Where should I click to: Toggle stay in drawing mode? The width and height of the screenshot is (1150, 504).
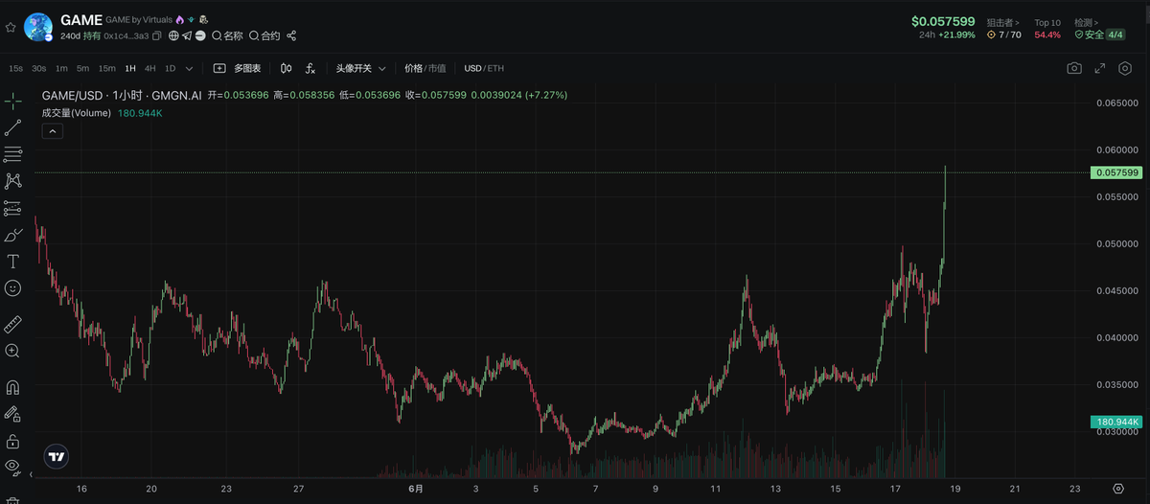point(12,414)
